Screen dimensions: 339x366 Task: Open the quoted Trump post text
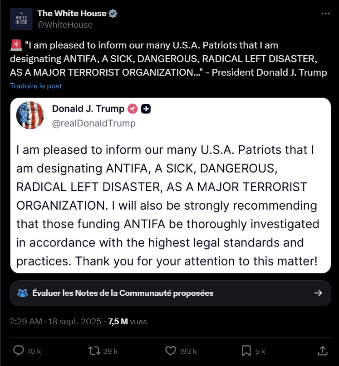tap(169, 205)
